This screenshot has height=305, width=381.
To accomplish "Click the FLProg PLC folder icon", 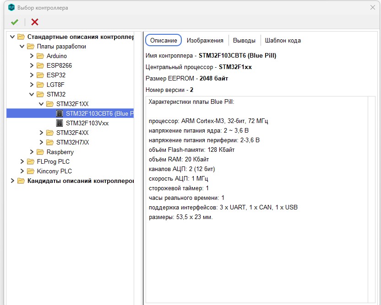I will 30,161.
